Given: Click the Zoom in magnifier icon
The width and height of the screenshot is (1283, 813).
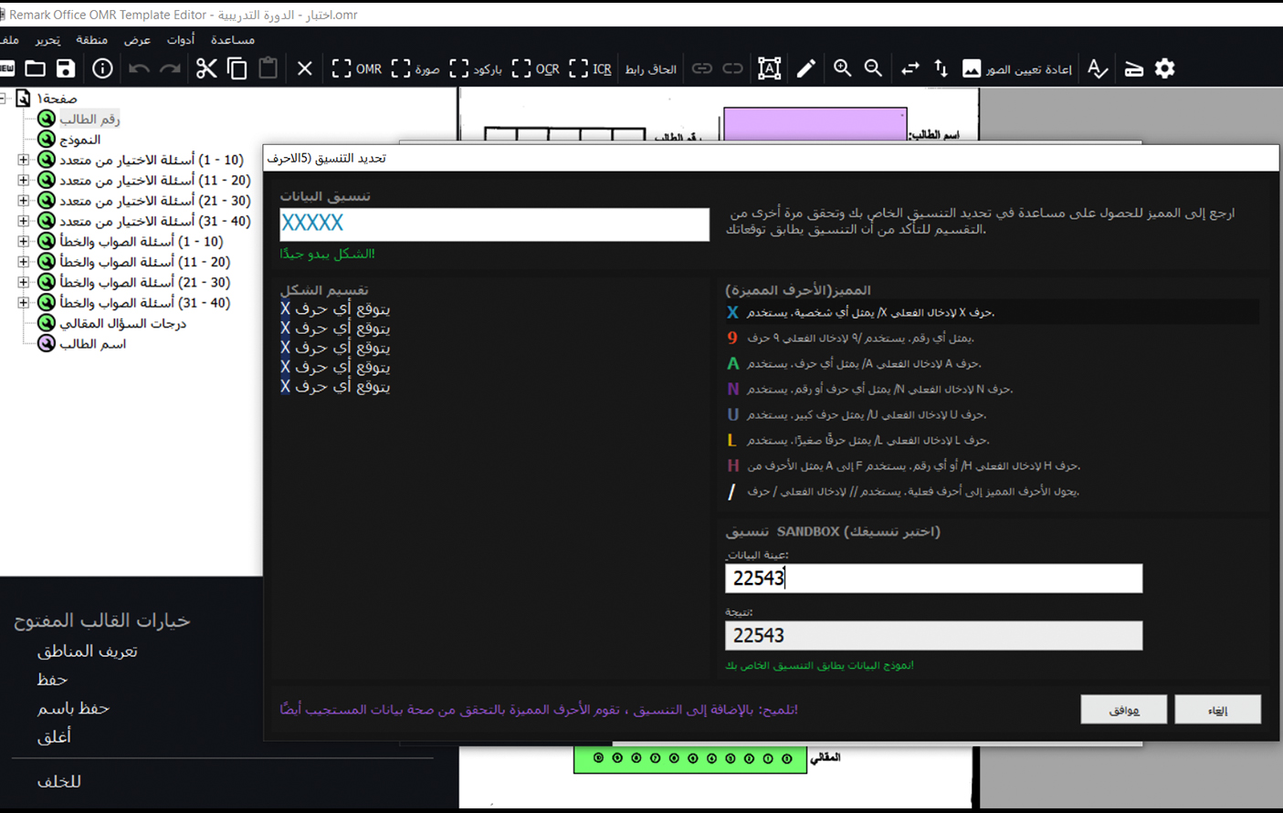Looking at the screenshot, I should point(842,68).
